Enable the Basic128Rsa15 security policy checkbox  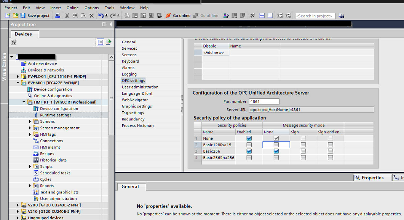[249, 145]
